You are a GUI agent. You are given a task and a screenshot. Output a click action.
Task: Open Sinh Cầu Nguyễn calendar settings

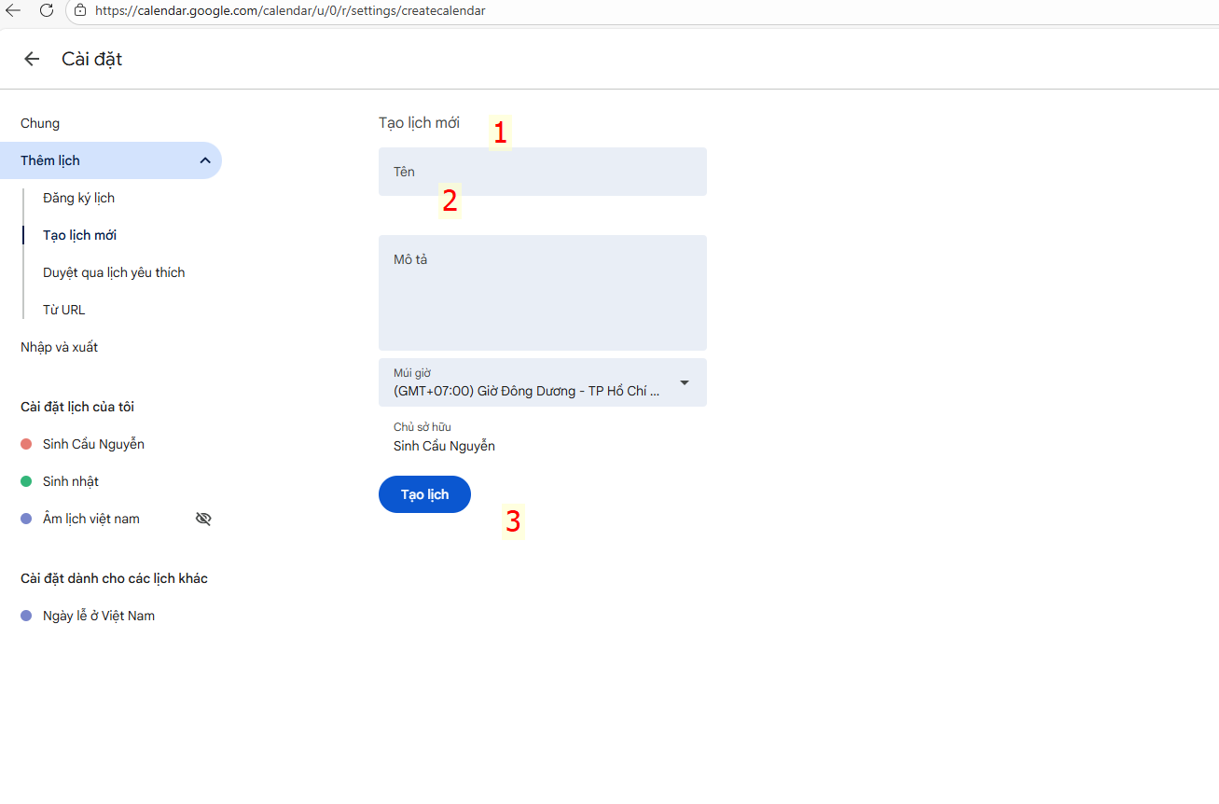pos(93,444)
